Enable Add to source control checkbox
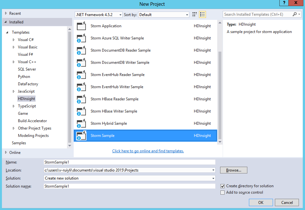305x210 pixels. (223, 192)
